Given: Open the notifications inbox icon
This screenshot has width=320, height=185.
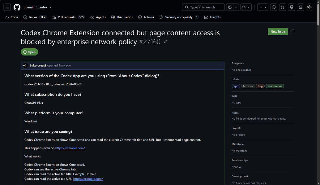Looking at the screenshot, I should [x=301, y=7].
